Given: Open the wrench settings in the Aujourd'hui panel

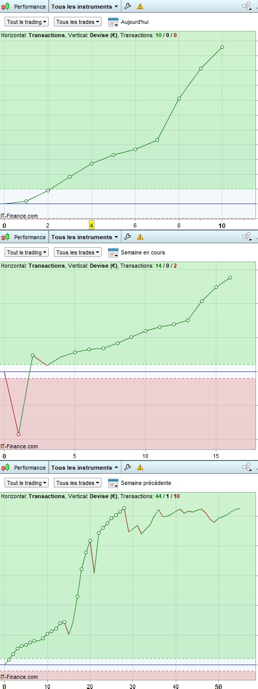Looking at the screenshot, I should (128, 7).
